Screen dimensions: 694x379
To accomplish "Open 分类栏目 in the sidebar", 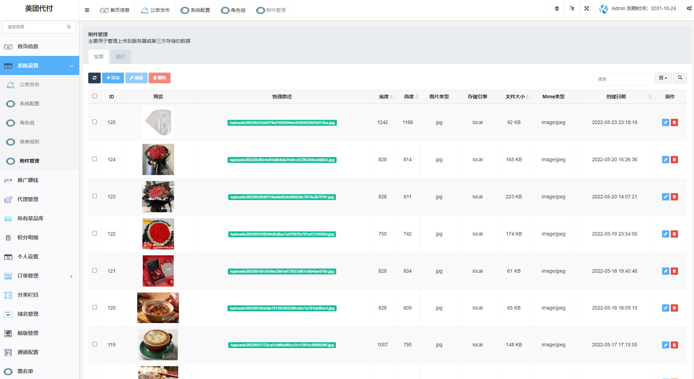I will (40, 295).
